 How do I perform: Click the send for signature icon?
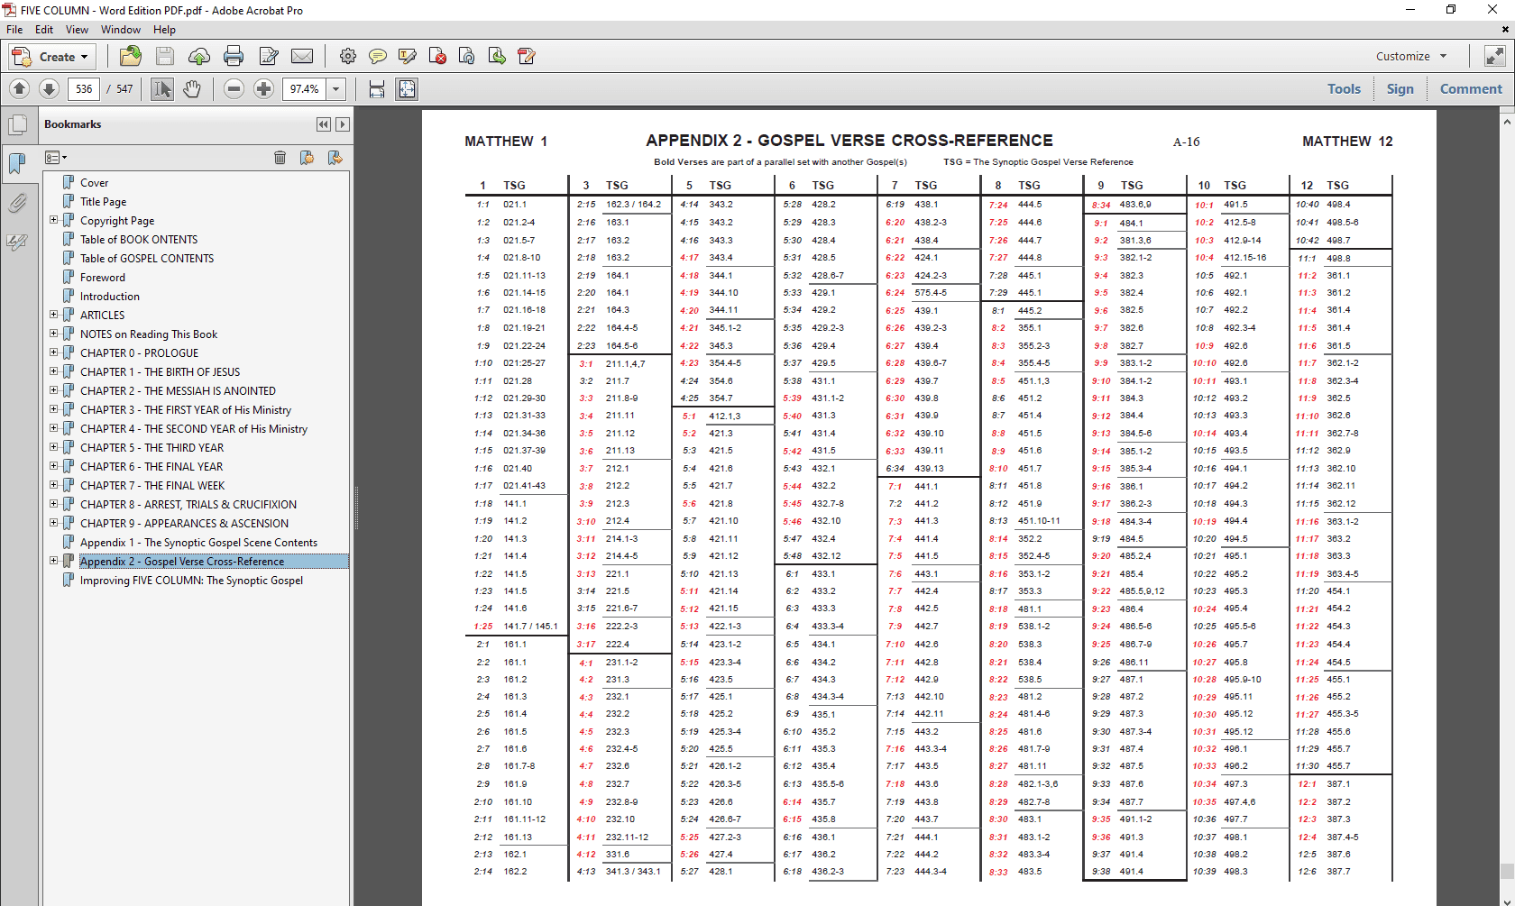click(x=527, y=57)
